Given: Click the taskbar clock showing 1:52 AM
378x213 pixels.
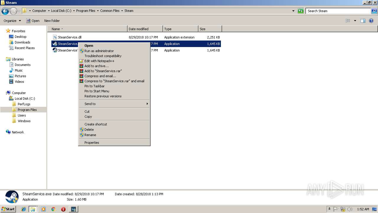Looking at the screenshot, I should 363,209.
